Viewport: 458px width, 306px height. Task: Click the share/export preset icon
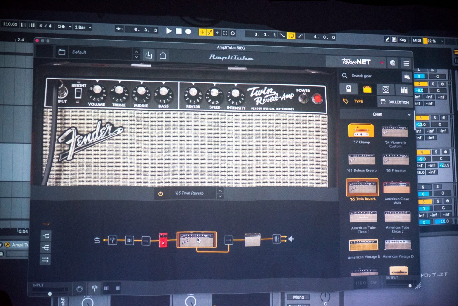[163, 55]
